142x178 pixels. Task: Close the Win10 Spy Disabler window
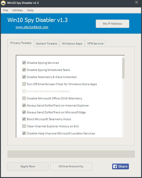coord(136,2)
